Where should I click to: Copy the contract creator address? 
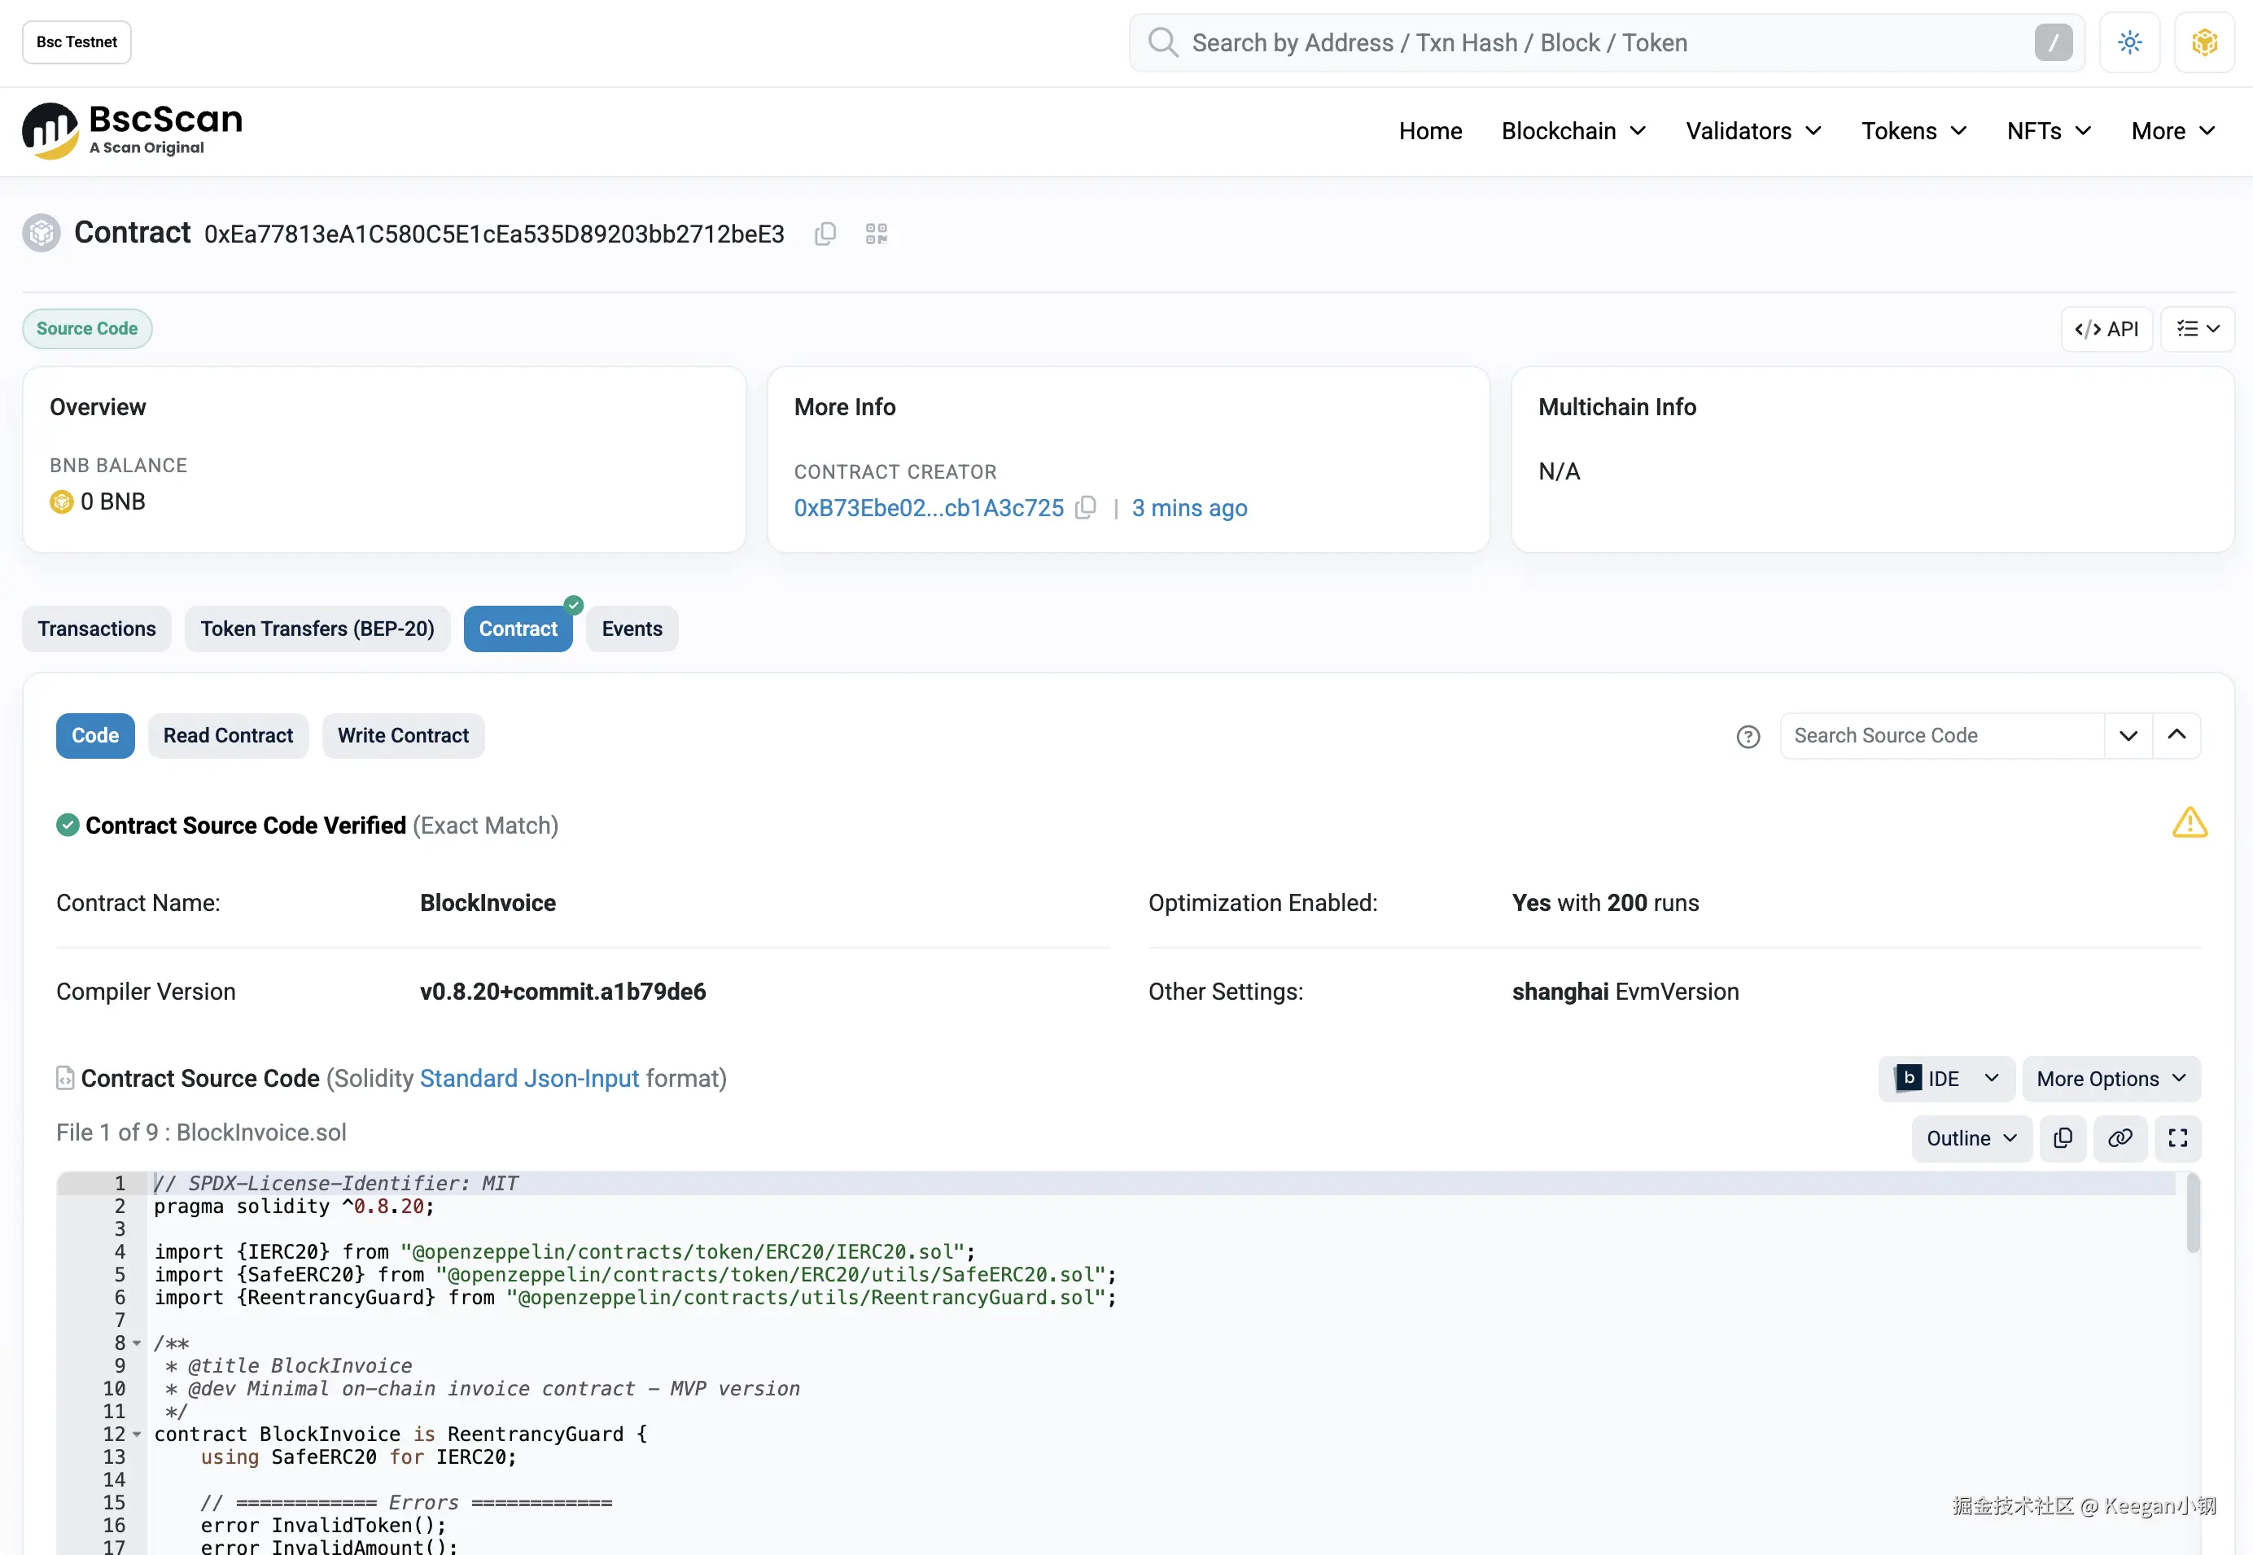click(1085, 508)
